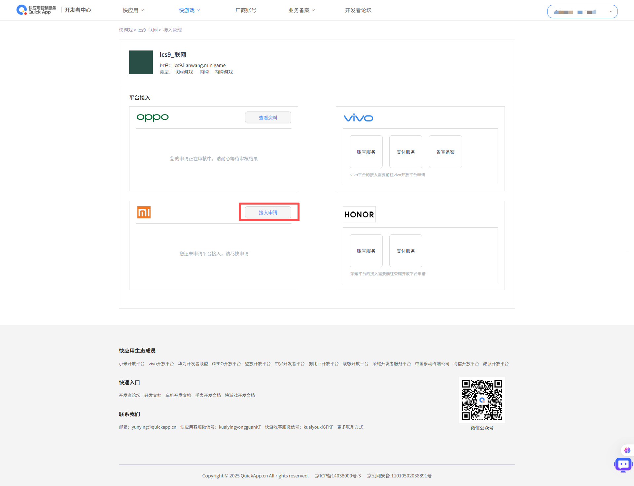634x486 pixels.
Task: Click lcs9_联网 breadcrumb link
Action: click(147, 30)
